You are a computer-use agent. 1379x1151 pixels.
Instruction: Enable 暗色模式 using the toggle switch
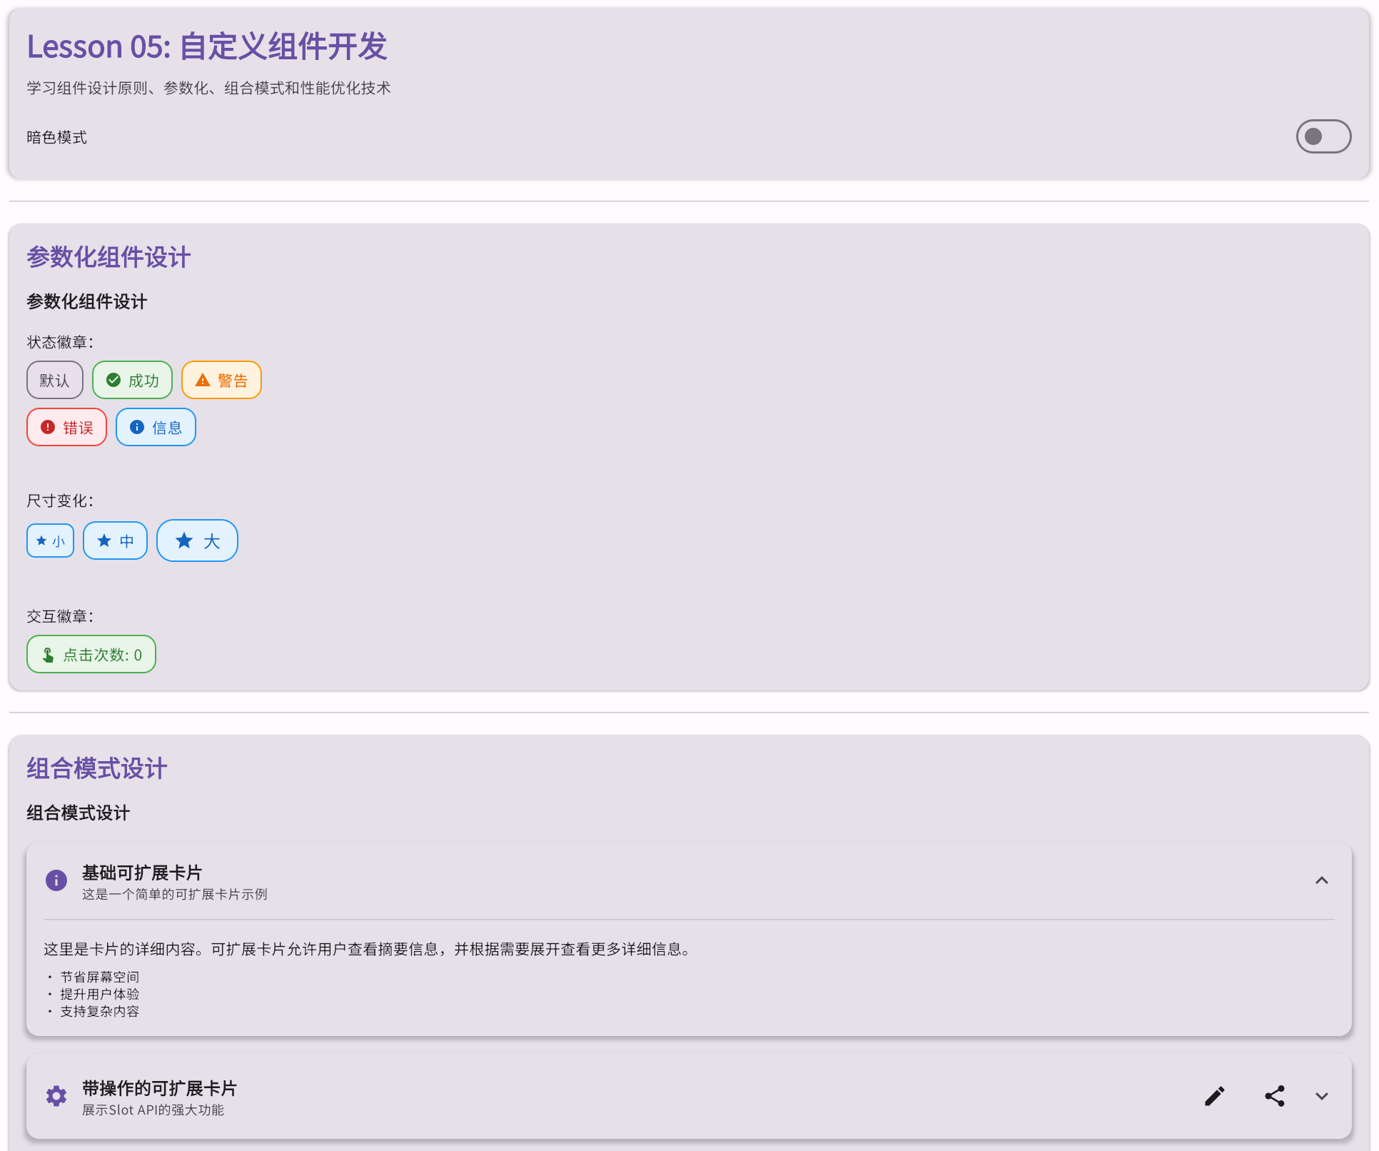point(1323,136)
